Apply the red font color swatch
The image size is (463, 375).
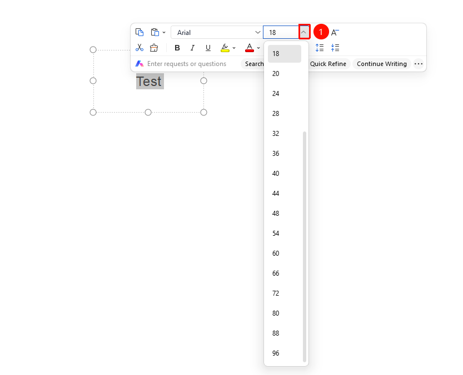[x=250, y=48]
